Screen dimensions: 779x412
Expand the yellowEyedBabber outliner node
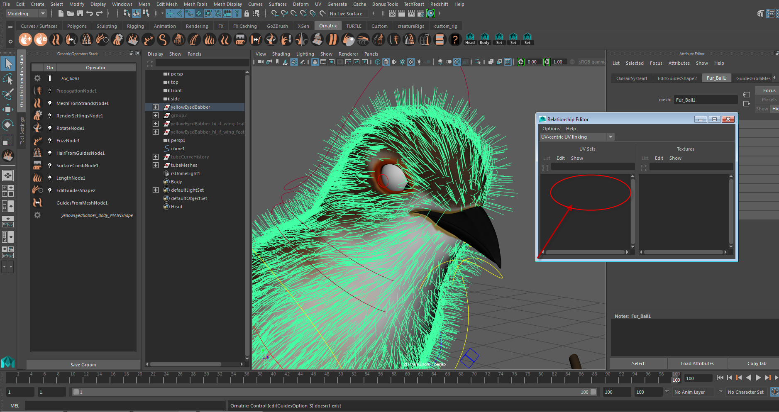click(x=156, y=107)
